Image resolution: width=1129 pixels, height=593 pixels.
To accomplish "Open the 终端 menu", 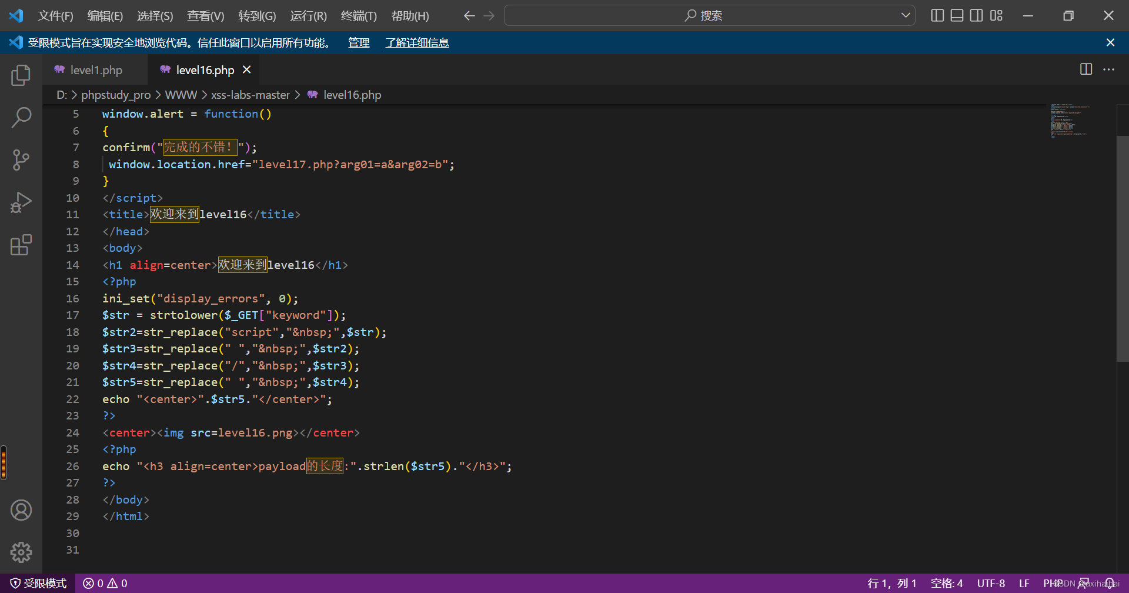I will point(359,16).
